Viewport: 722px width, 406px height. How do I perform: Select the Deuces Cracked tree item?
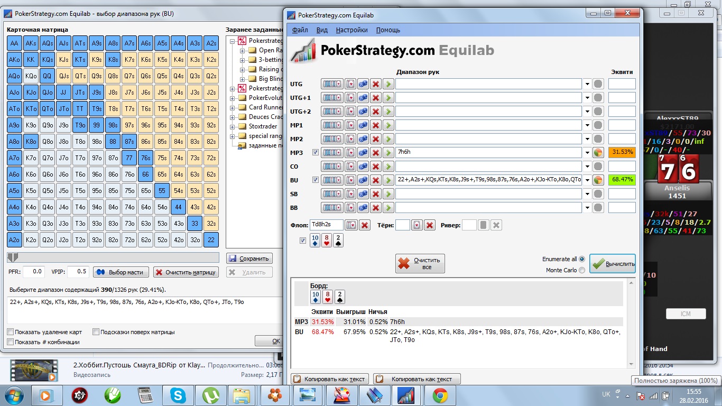[265, 117]
